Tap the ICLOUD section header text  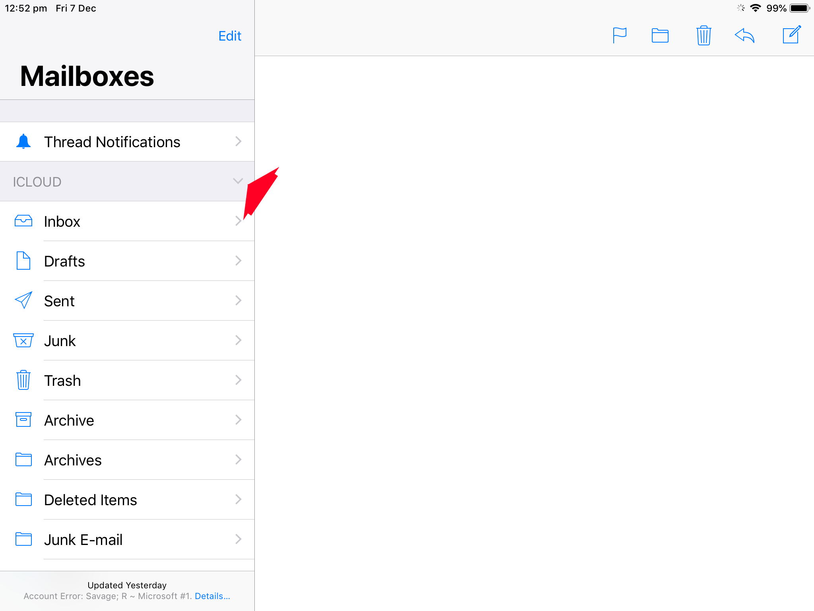(x=37, y=182)
